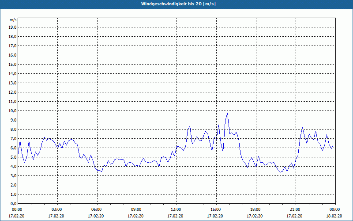
Task: Click the 03:00 time label
Action: click(57, 210)
